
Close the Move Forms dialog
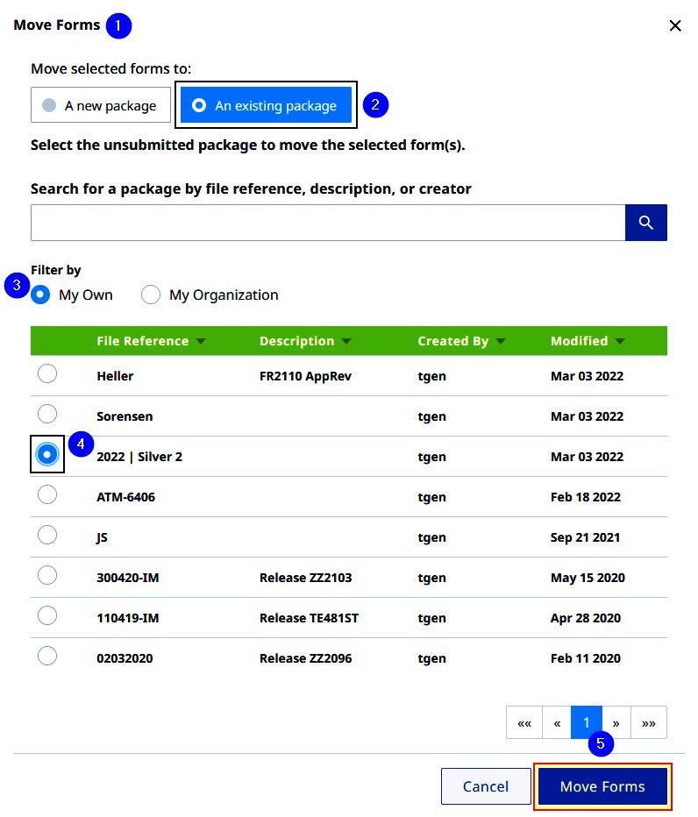pos(675,25)
